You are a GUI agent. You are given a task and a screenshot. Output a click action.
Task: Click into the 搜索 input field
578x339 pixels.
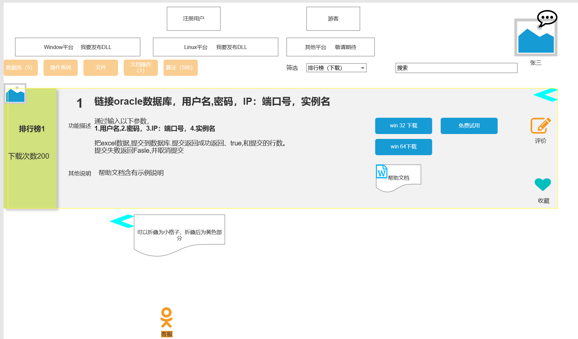point(456,68)
